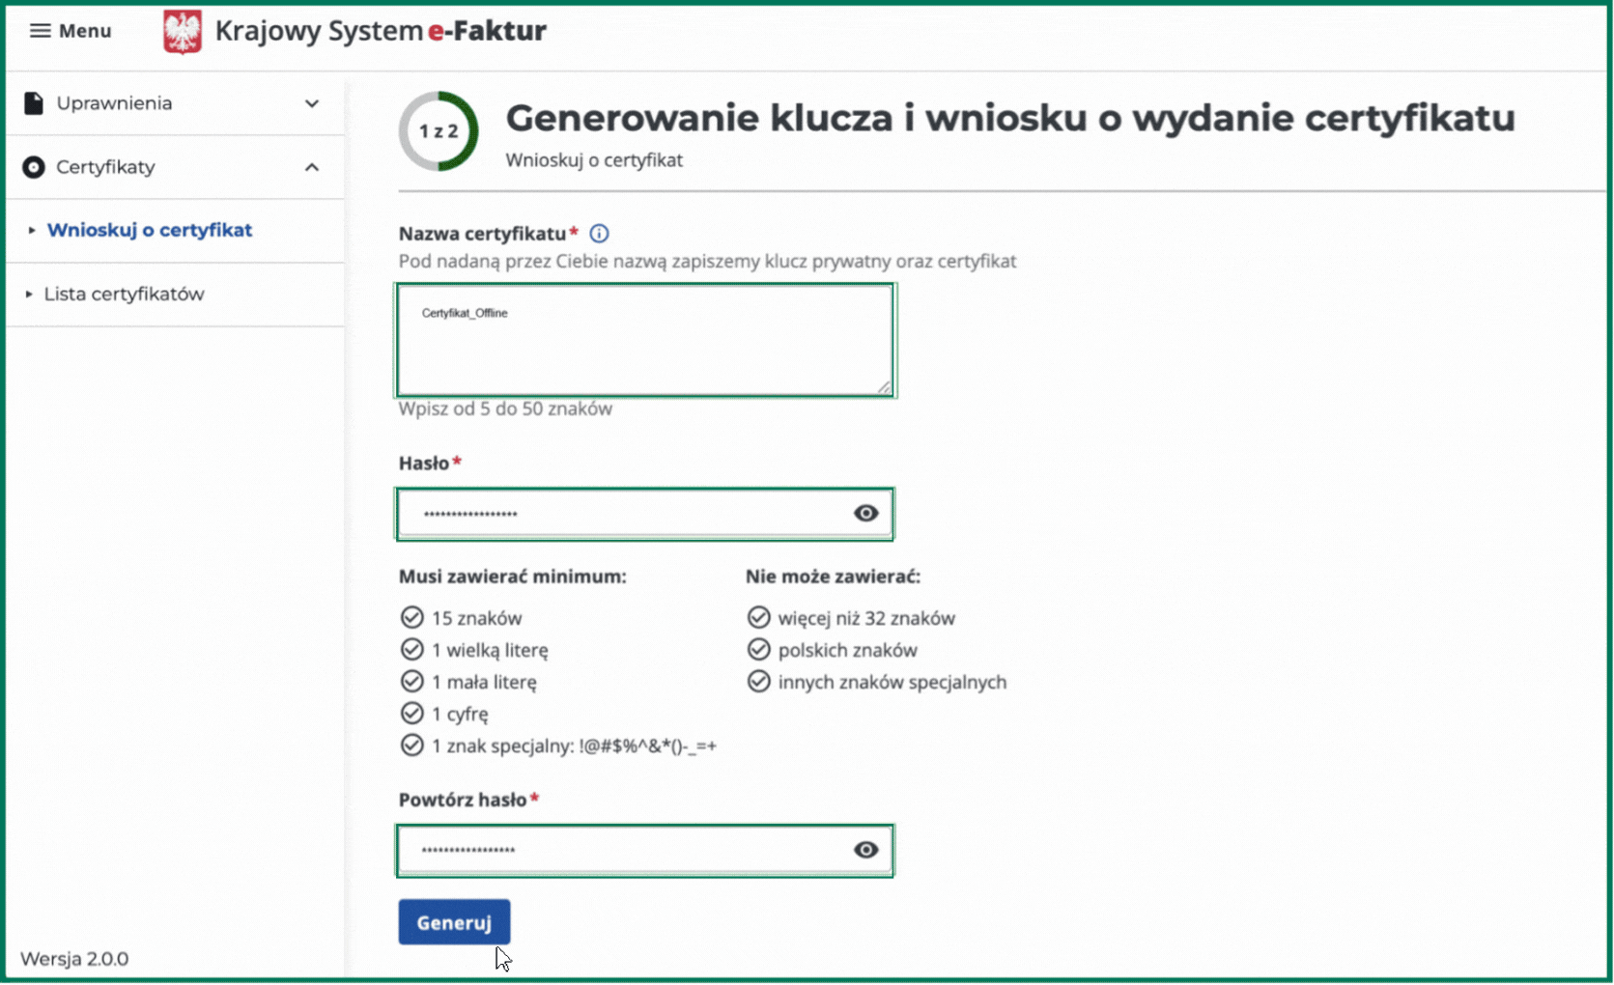The image size is (1614, 985).
Task: Click the Certyfikaty circle icon
Action: pos(34,167)
